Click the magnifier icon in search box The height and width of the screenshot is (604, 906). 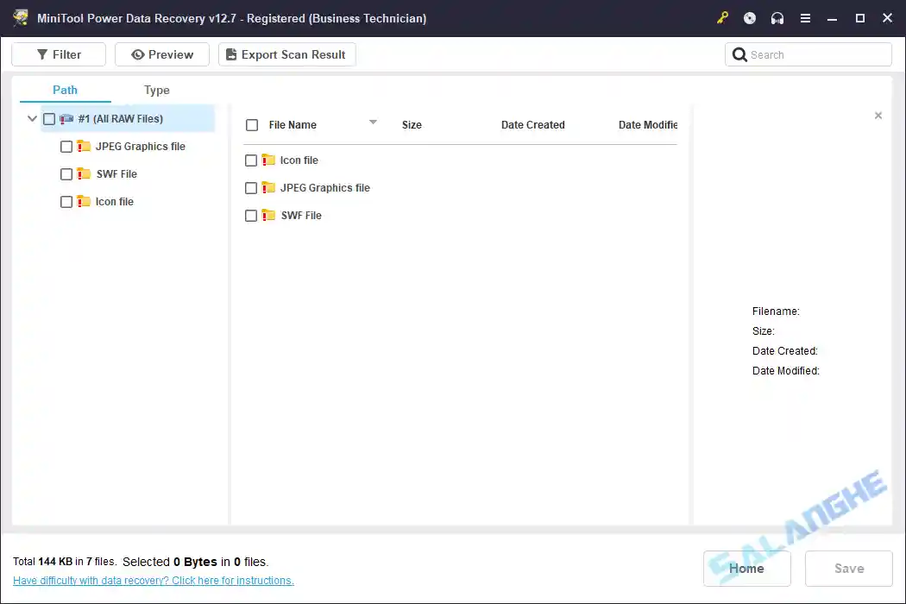pos(740,53)
